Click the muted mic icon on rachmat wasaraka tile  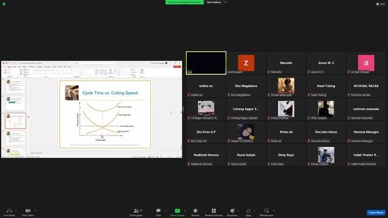point(349,118)
